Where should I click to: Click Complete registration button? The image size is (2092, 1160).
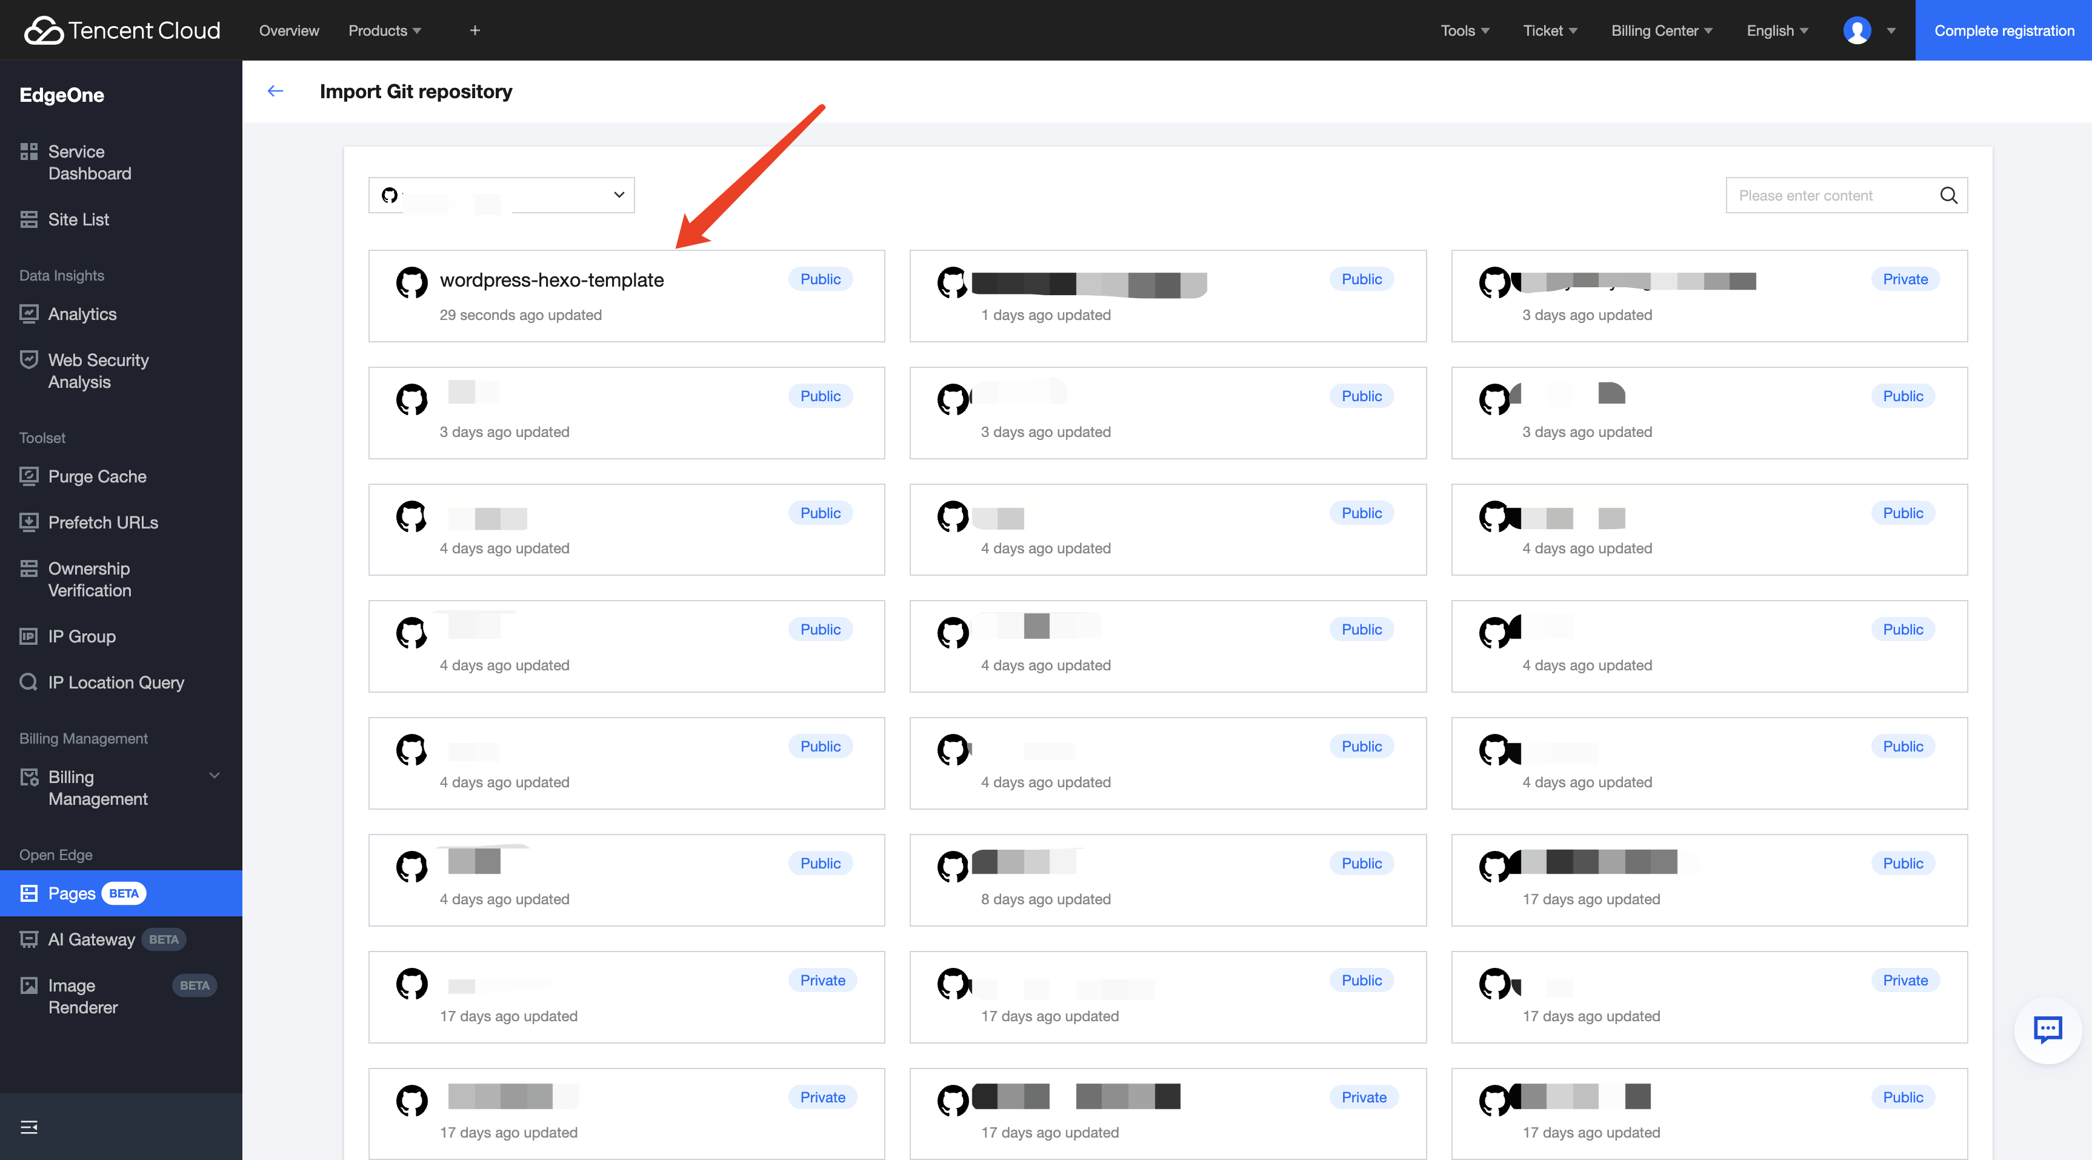pyautogui.click(x=2004, y=30)
